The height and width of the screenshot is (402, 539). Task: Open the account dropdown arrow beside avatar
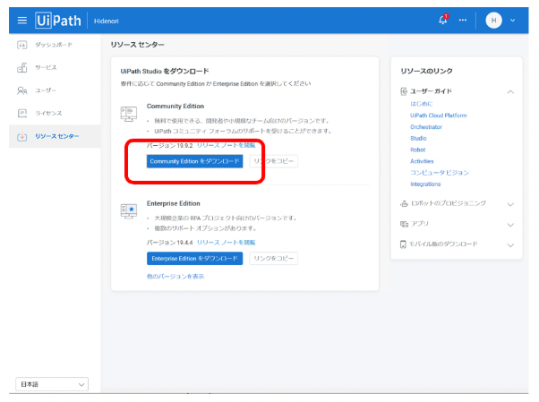pyautogui.click(x=512, y=21)
